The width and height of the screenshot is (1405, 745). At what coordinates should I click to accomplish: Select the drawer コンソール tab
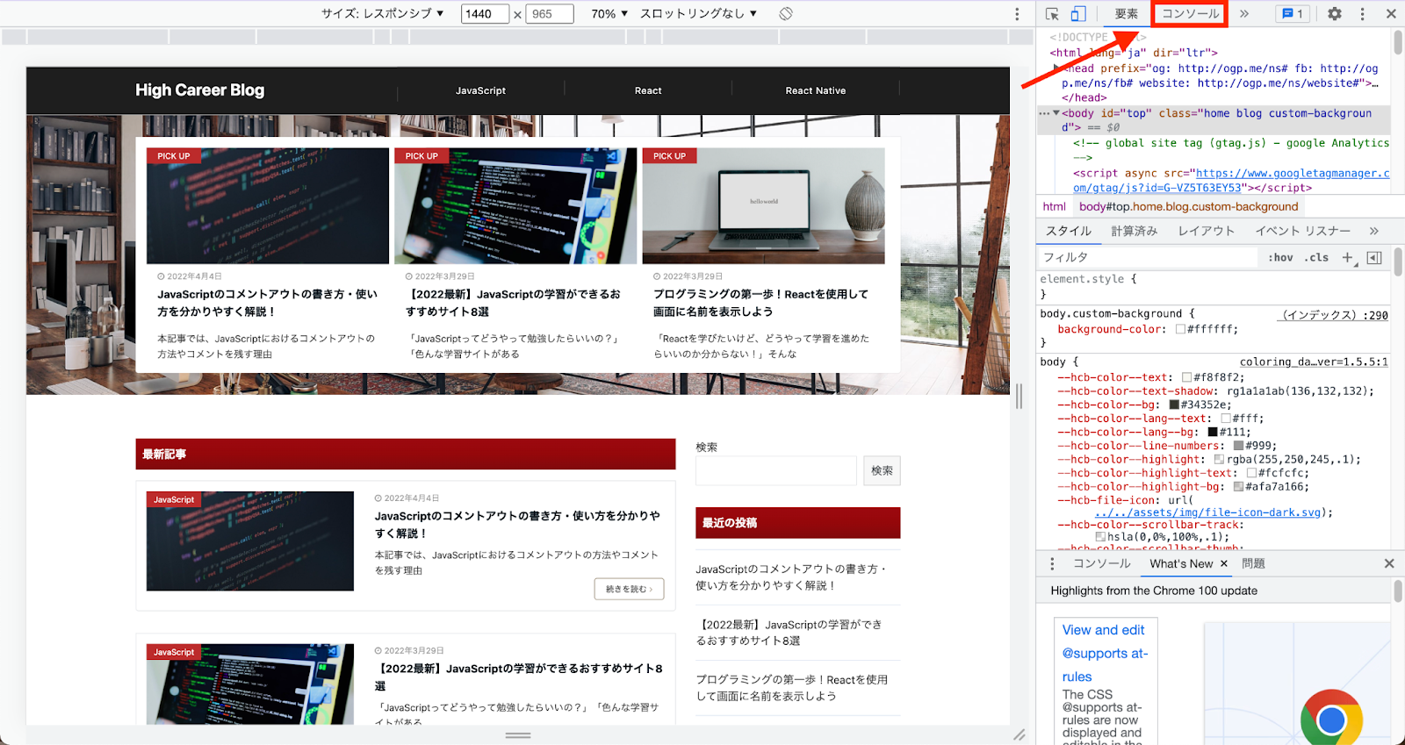click(1102, 563)
